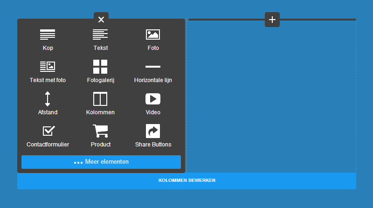The width and height of the screenshot is (373, 208).
Task: Add an Afstand spacing element
Action: [x=48, y=103]
